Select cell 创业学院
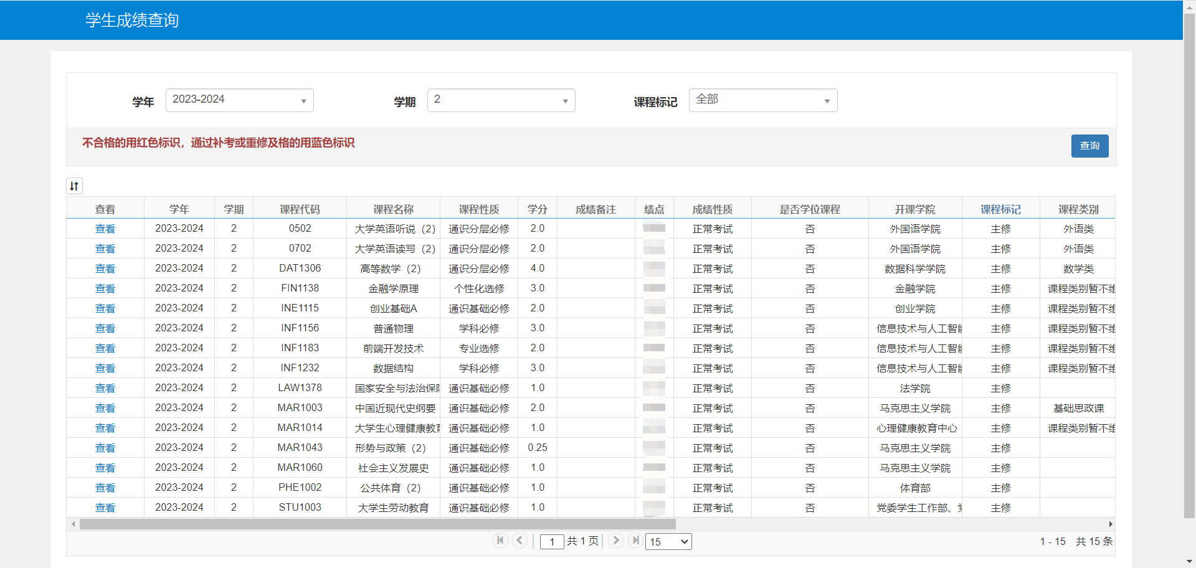This screenshot has width=1196, height=568. click(x=915, y=308)
